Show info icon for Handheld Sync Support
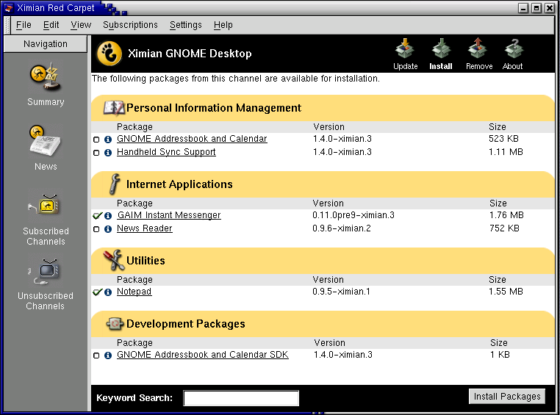This screenshot has height=415, width=560. [108, 153]
